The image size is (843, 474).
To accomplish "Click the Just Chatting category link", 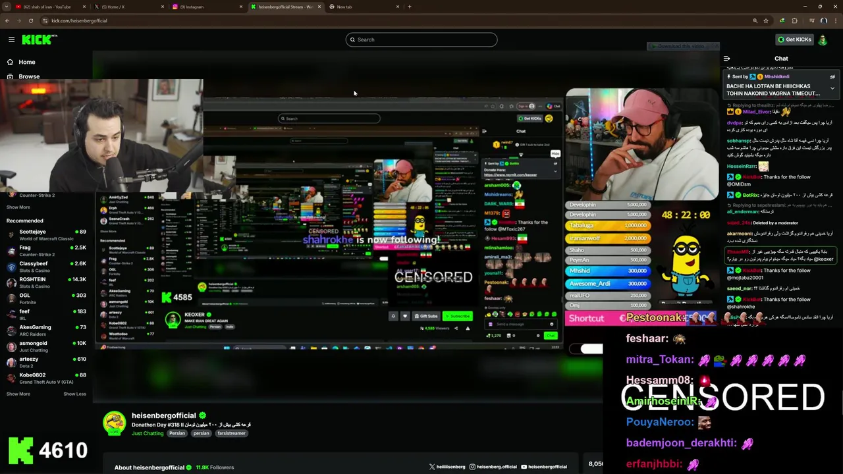I will [148, 433].
